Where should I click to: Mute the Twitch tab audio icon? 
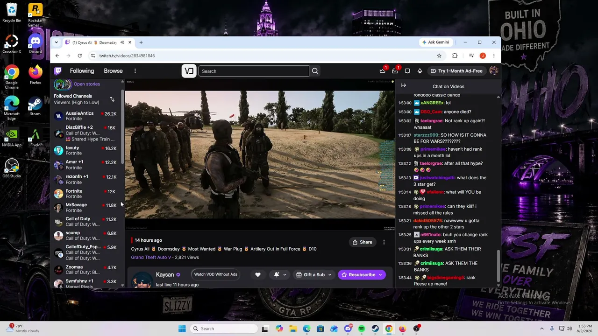coord(122,42)
